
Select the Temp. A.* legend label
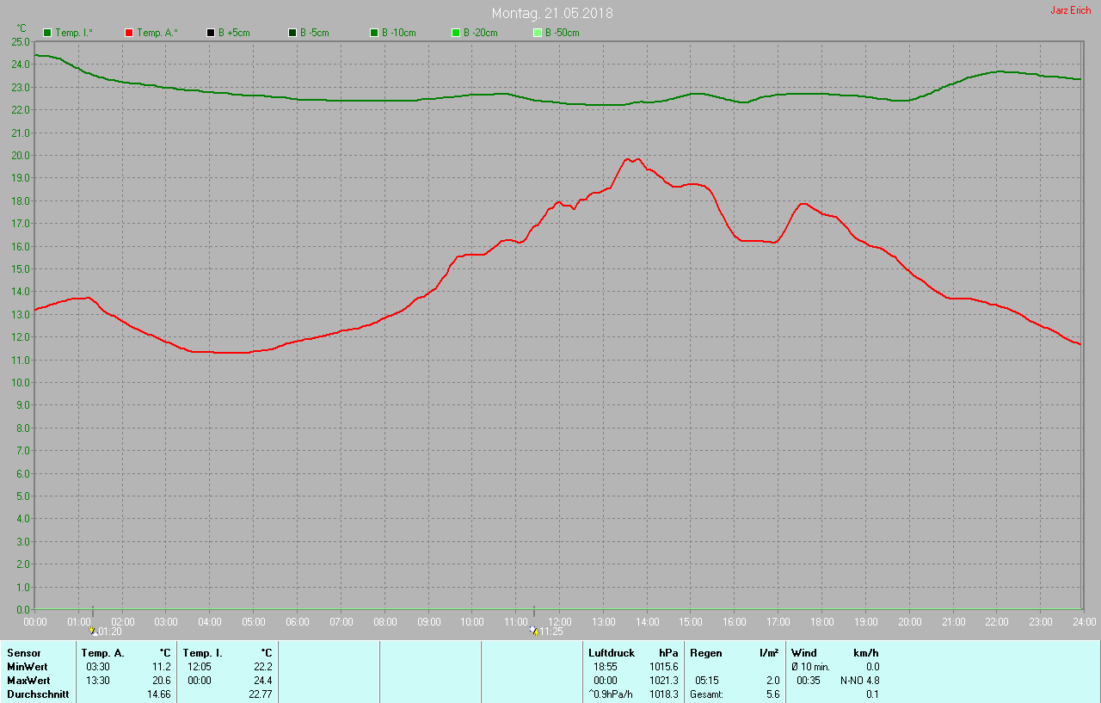(x=157, y=33)
